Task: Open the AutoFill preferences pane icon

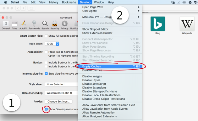Action: click(23, 25)
